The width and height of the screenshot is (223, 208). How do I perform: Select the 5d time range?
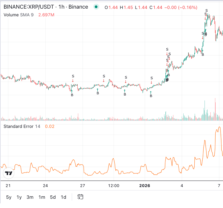pyautogui.click(x=53, y=197)
